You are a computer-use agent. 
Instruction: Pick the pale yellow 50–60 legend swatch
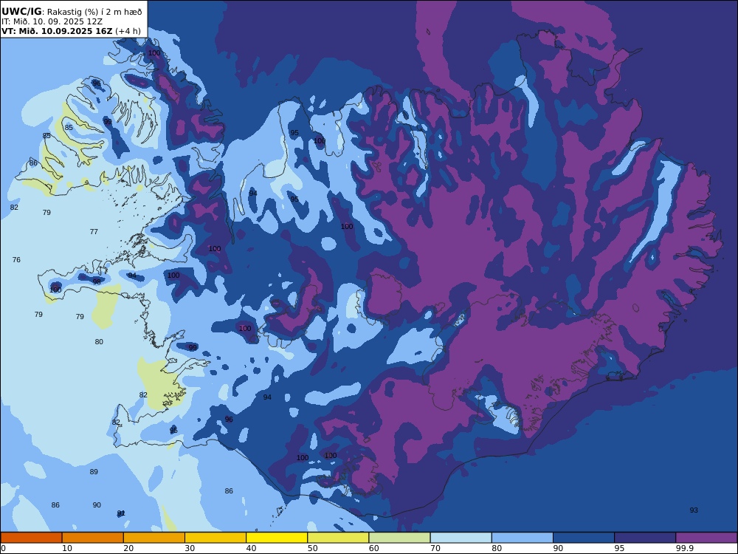pos(338,538)
